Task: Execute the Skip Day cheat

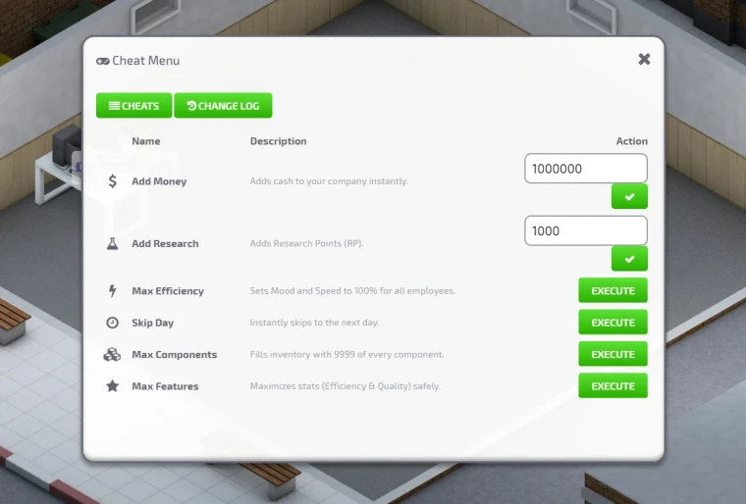Action: pyautogui.click(x=613, y=323)
